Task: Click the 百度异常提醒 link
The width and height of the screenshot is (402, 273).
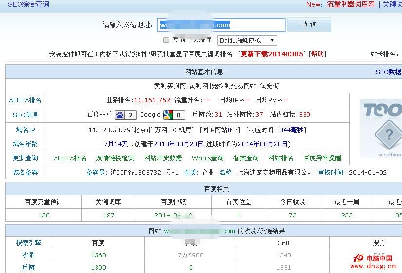Action: coord(322,158)
